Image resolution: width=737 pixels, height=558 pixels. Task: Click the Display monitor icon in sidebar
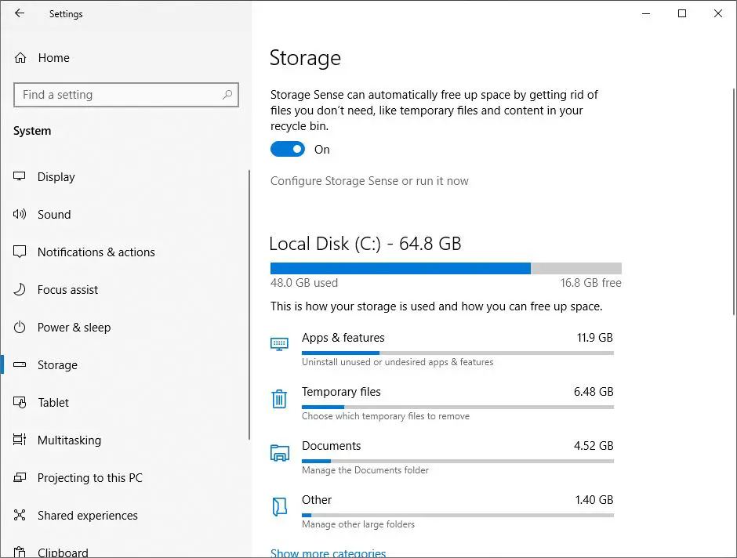click(20, 177)
